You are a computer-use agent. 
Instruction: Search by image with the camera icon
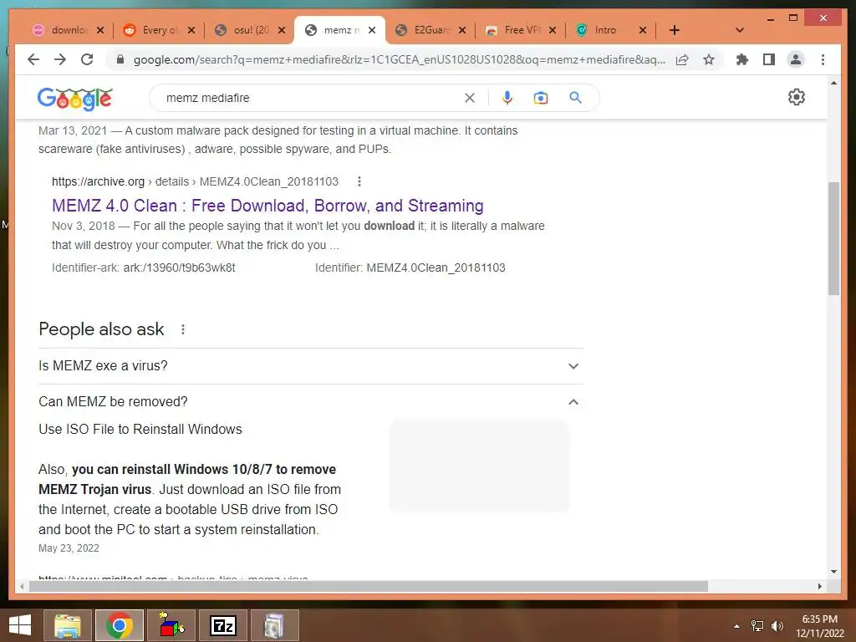541,98
